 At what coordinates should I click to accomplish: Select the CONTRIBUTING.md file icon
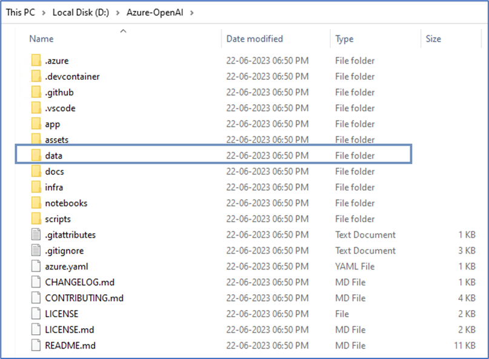(x=36, y=298)
